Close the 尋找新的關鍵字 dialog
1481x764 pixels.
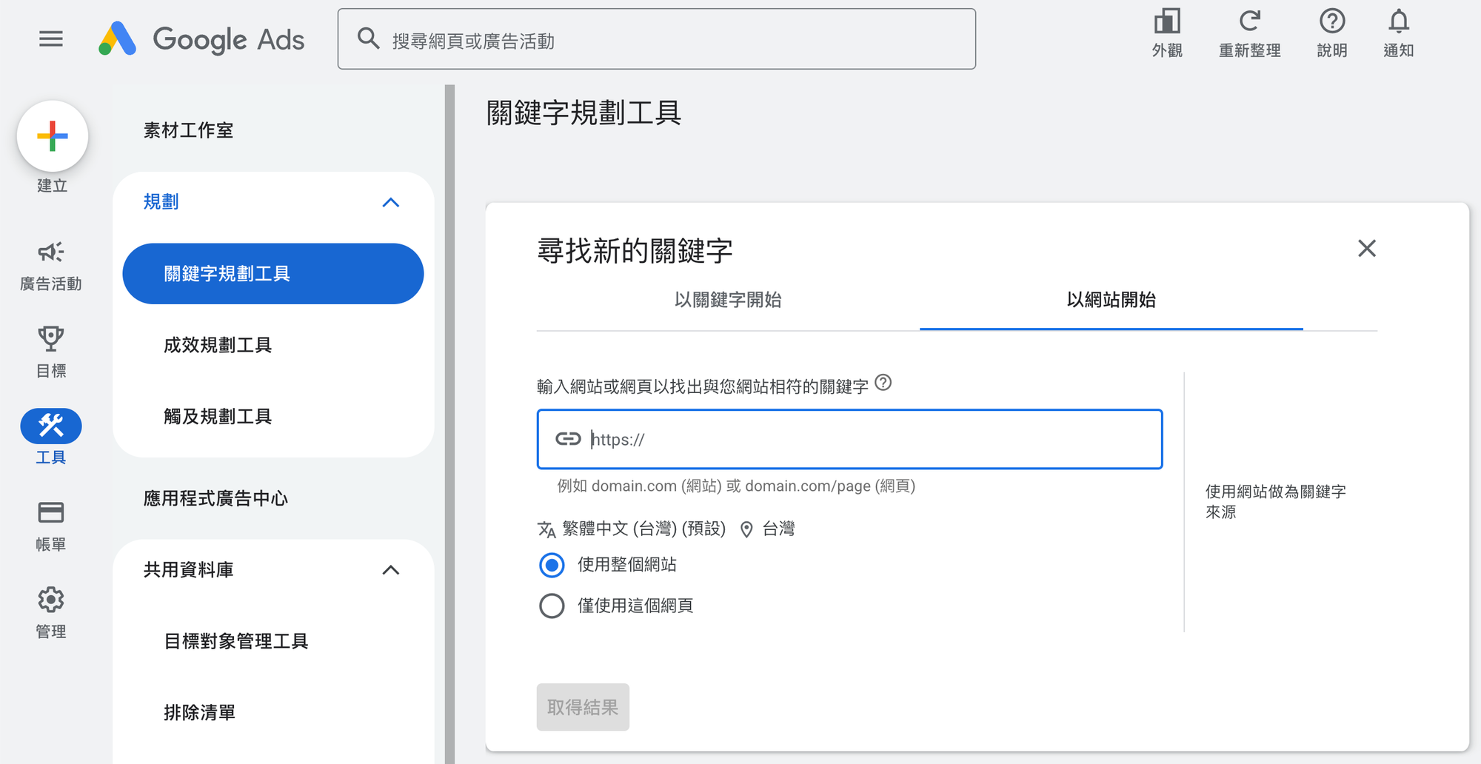tap(1366, 249)
